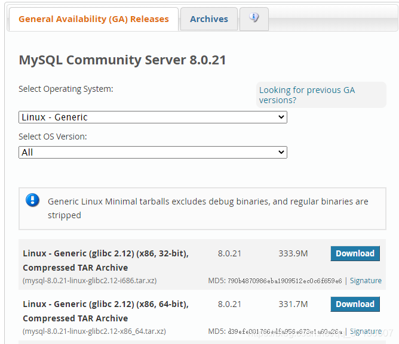Select the MD5 hash of the 64-bit archive

(x=285, y=331)
